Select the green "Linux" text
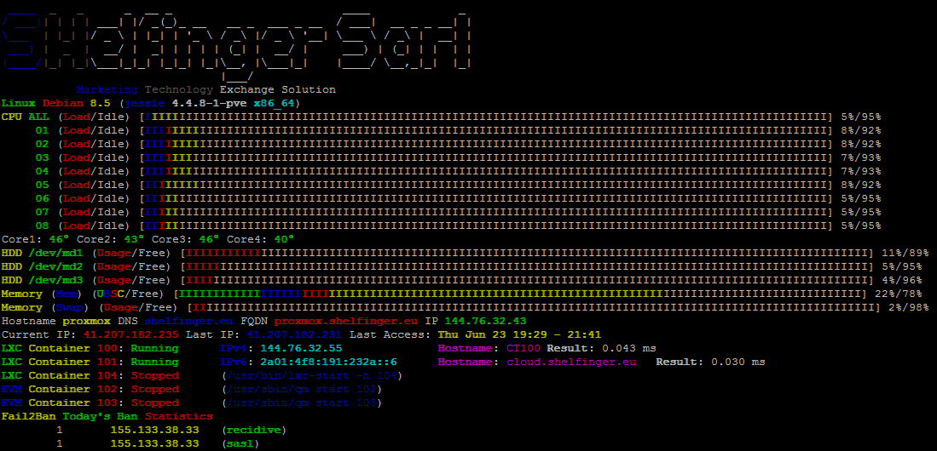The height and width of the screenshot is (451, 937). (x=19, y=103)
